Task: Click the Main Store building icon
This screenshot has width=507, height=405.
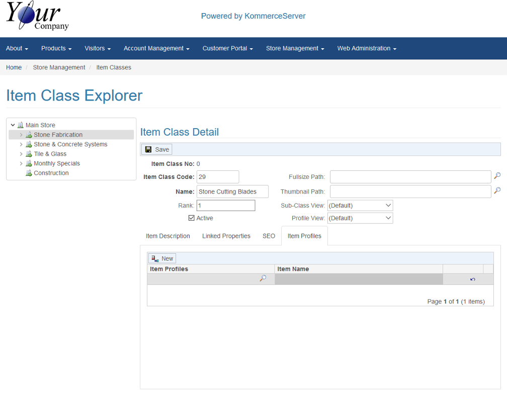Action: point(20,125)
